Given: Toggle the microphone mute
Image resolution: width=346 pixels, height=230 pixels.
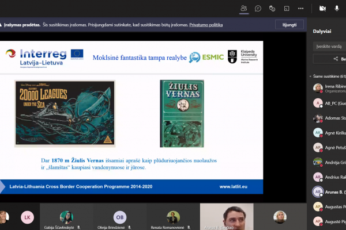Looking at the screenshot, I should 337,9.
